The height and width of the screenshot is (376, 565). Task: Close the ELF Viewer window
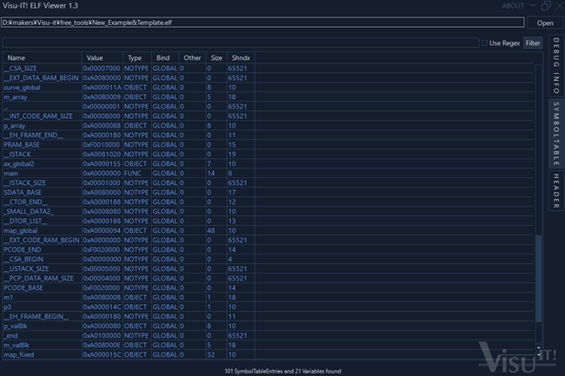(560, 6)
